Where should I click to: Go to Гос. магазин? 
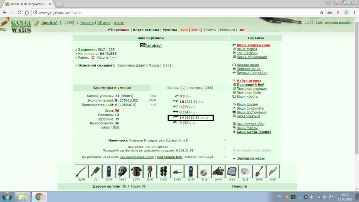(x=247, y=53)
